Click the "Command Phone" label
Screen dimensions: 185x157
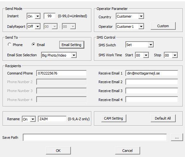coord(20,73)
